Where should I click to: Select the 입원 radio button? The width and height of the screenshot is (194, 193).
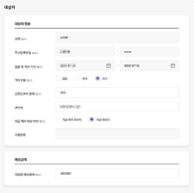click(x=58, y=78)
